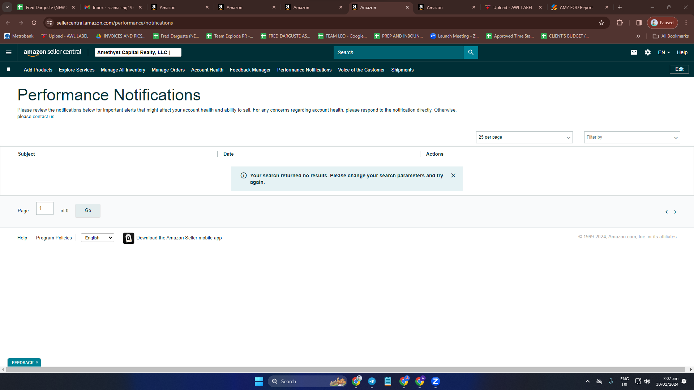Click the info icon in the alert
694x390 pixels.
tap(244, 175)
